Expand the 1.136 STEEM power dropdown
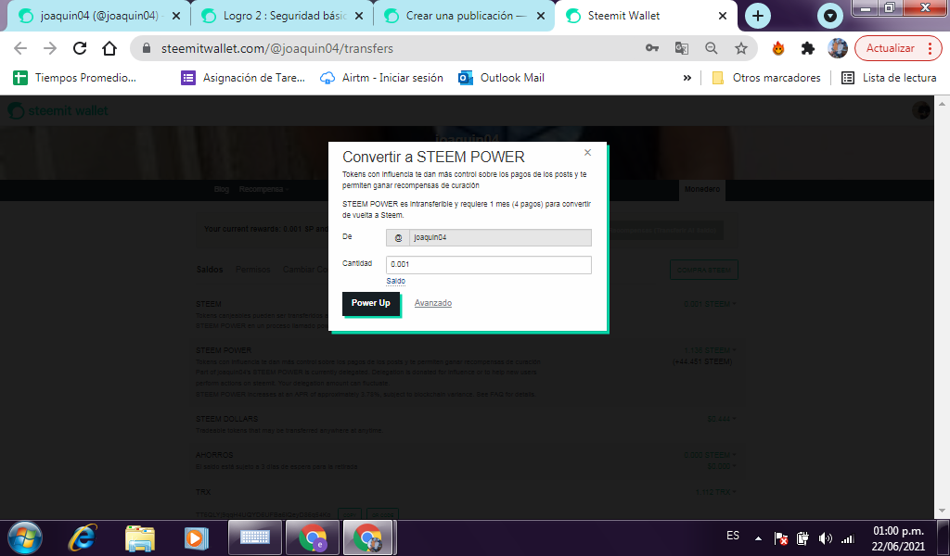950x556 pixels. (x=710, y=350)
